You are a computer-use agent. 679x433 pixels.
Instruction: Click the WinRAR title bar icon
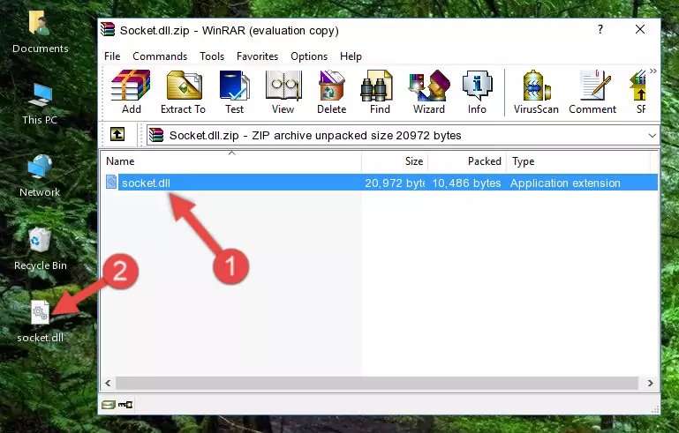click(108, 30)
